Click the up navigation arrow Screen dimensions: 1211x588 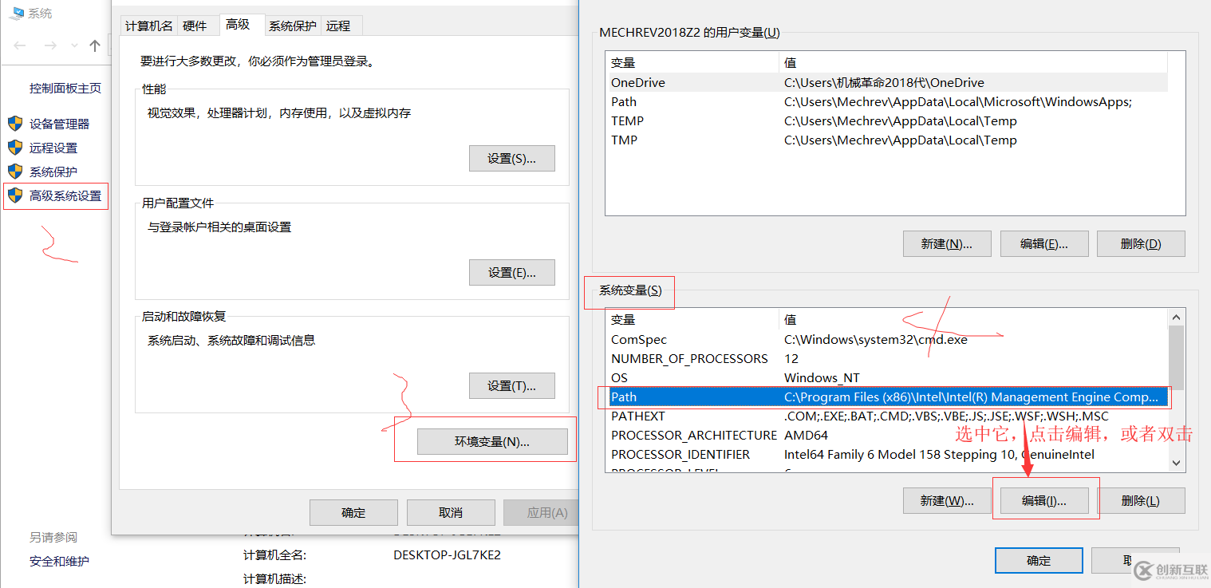click(93, 45)
